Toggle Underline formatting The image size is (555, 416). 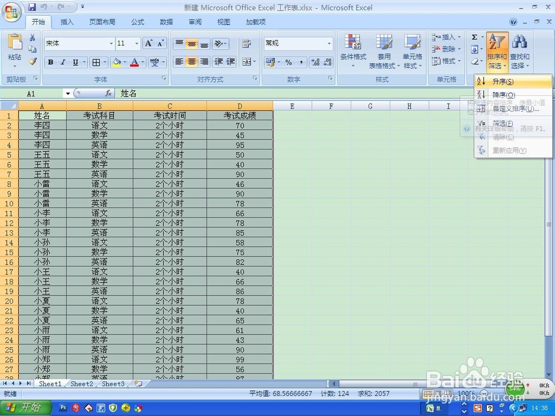[x=75, y=63]
